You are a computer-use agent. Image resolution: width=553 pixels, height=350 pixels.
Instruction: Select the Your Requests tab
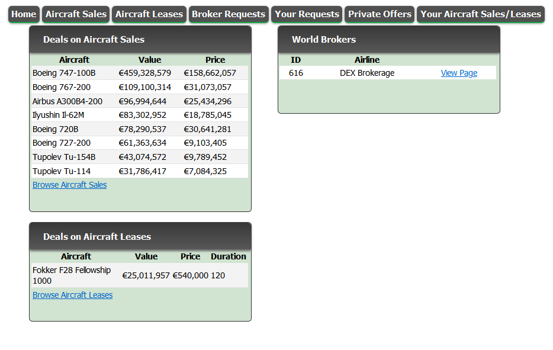click(x=307, y=14)
